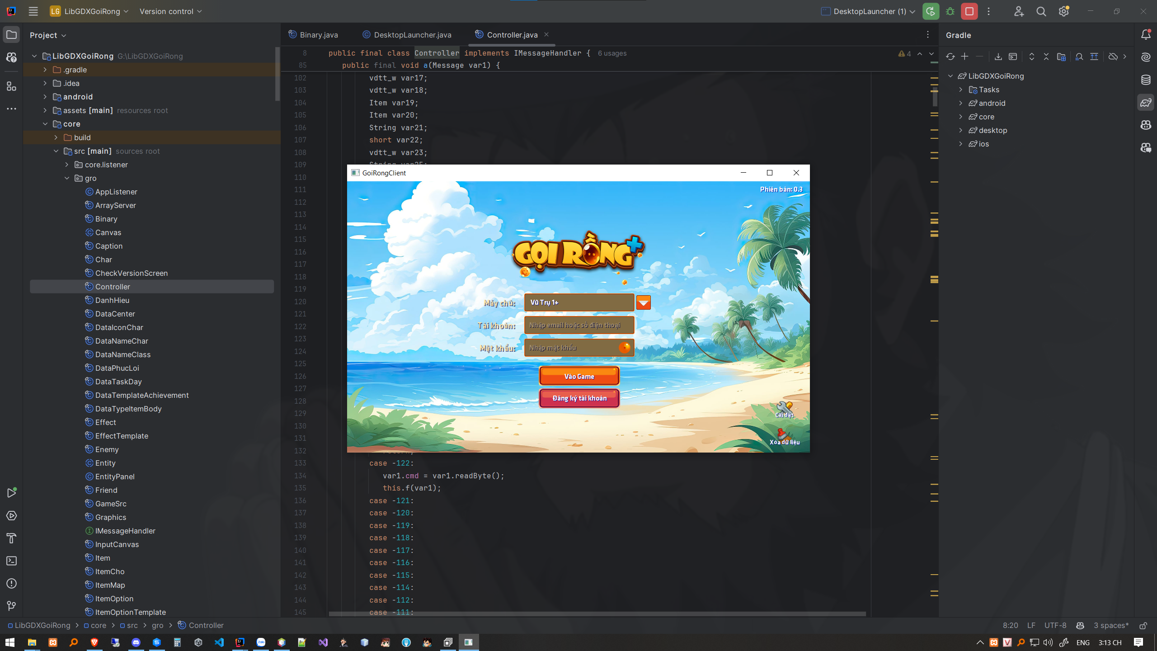Open the LibGDXGoiRong project dropdown
This screenshot has height=651, width=1157.
click(x=89, y=11)
